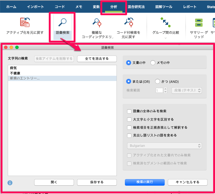Select かつ (AND) radio option

(x=158, y=81)
